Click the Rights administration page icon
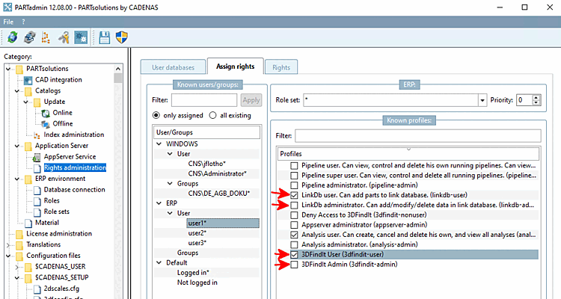Screen dimensions: 561x299 [37, 167]
